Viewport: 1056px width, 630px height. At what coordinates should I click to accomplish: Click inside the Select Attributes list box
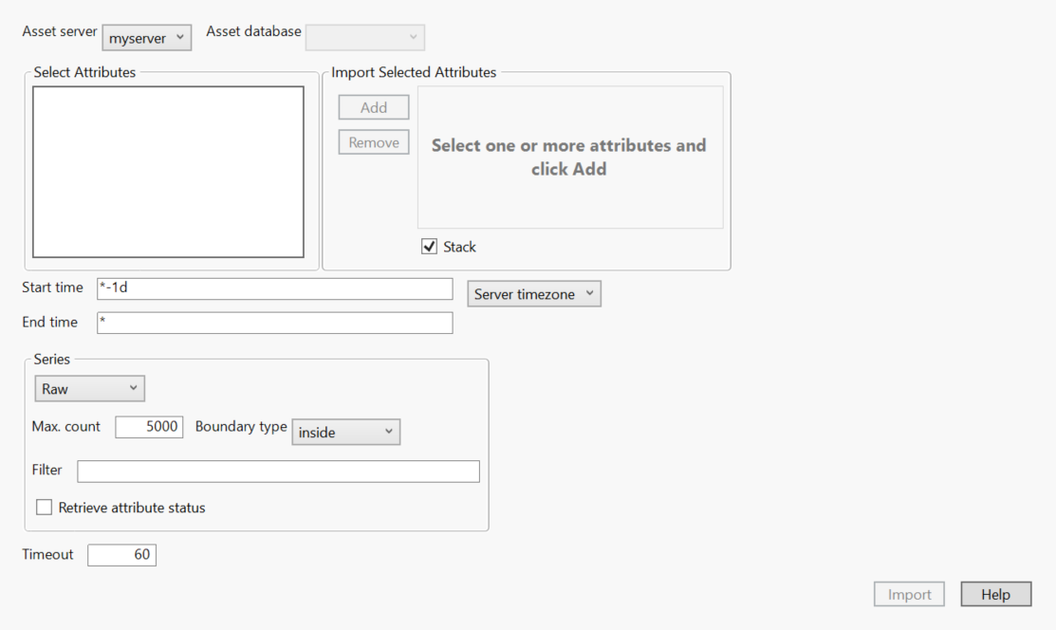[168, 172]
